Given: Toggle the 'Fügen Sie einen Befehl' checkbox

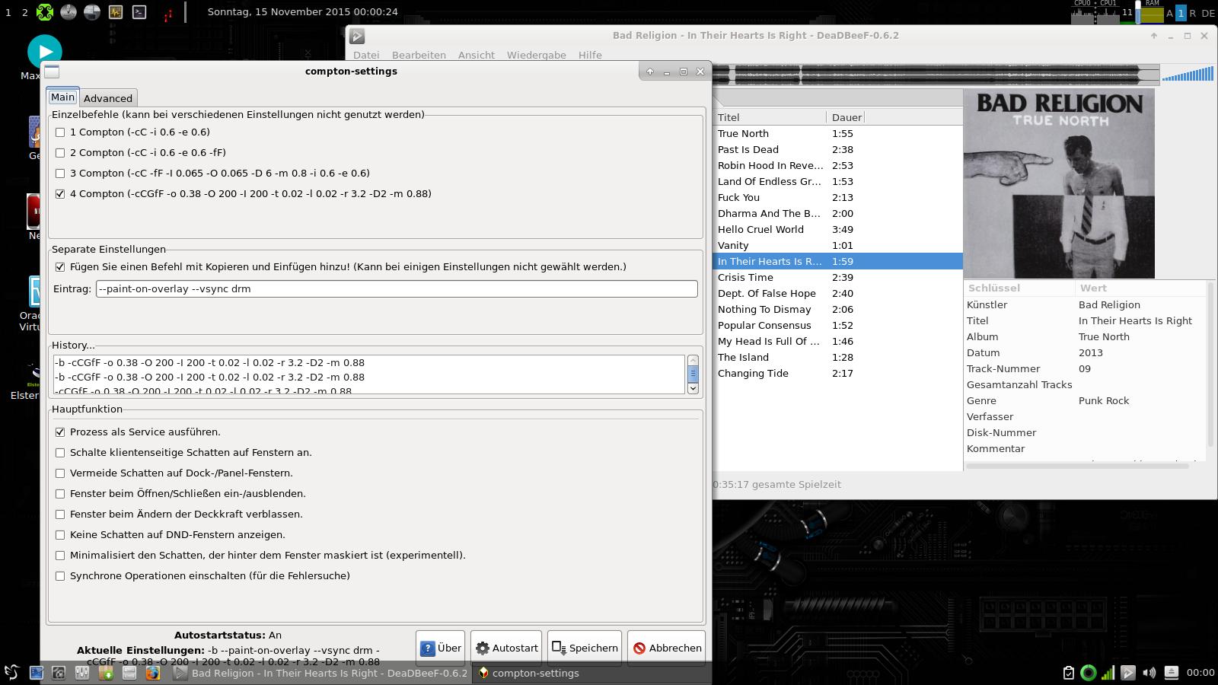Looking at the screenshot, I should click(60, 267).
